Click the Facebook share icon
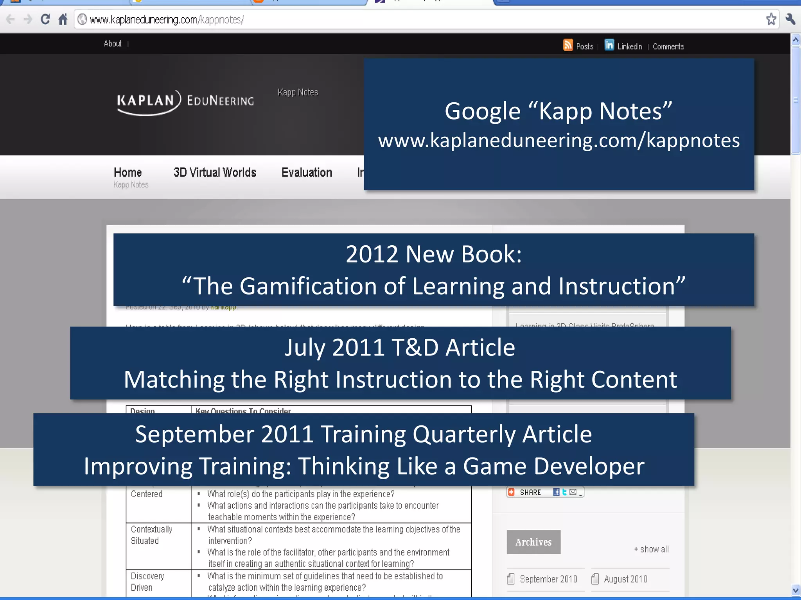Viewport: 801px width, 600px height. tap(556, 492)
